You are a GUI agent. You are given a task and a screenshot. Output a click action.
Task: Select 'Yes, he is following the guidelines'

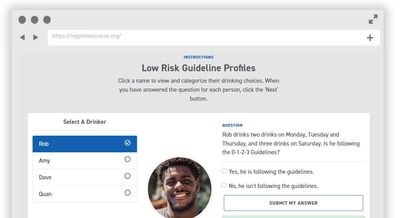tap(224, 171)
